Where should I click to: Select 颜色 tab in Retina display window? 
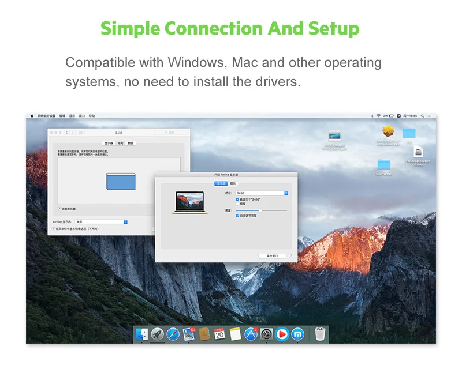[x=233, y=183]
